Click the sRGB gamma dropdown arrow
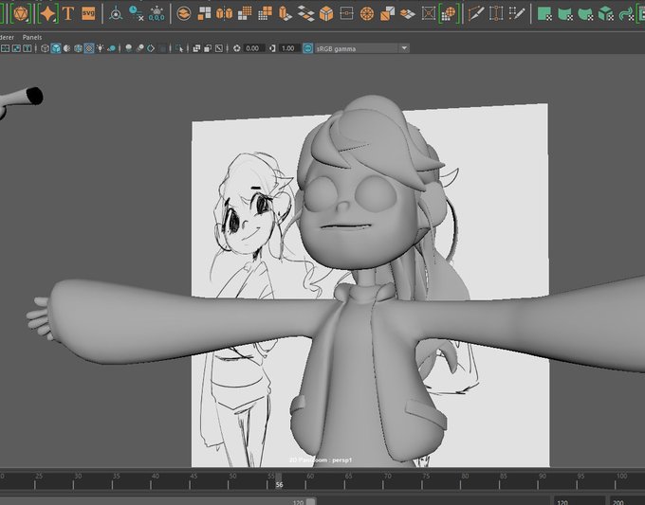645x505 pixels. point(404,48)
